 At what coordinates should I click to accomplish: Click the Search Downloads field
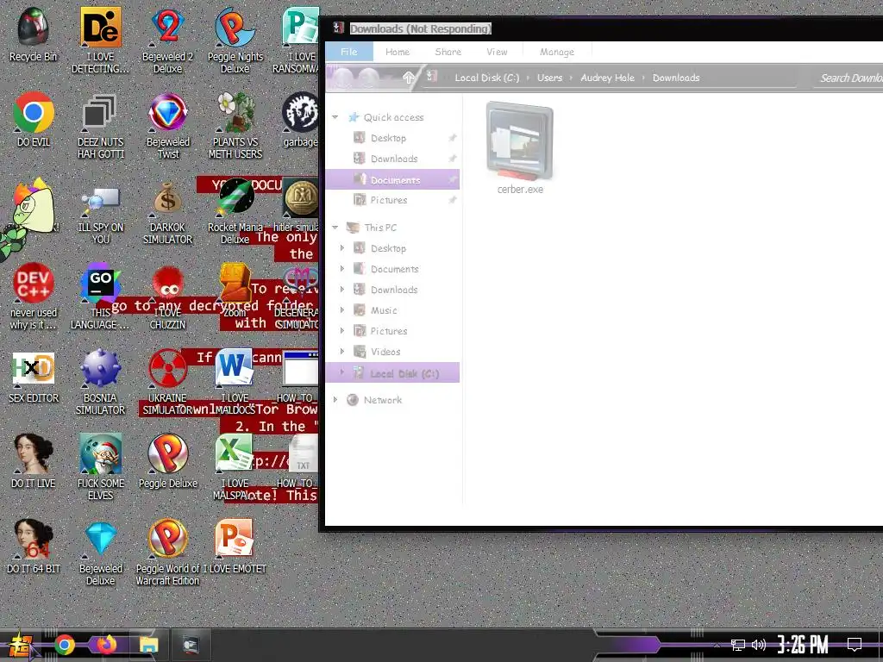point(849,78)
